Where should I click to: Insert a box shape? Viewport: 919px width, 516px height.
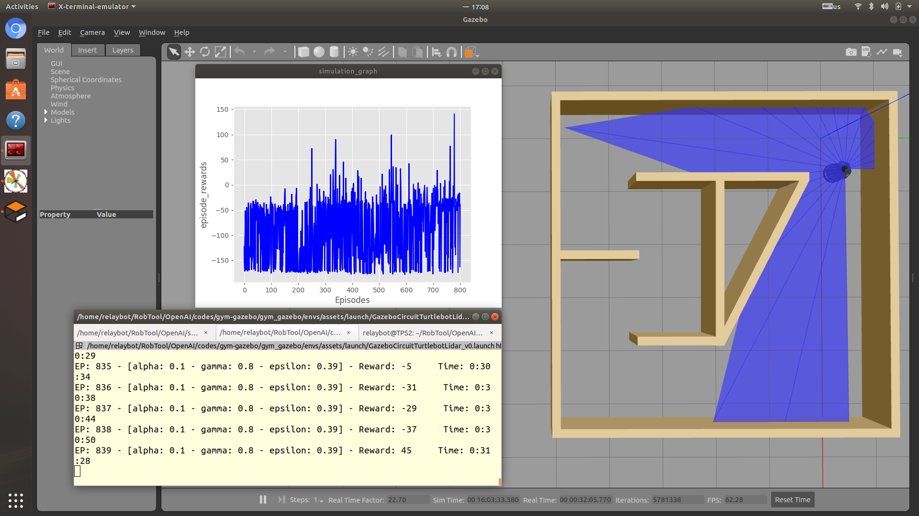click(303, 52)
